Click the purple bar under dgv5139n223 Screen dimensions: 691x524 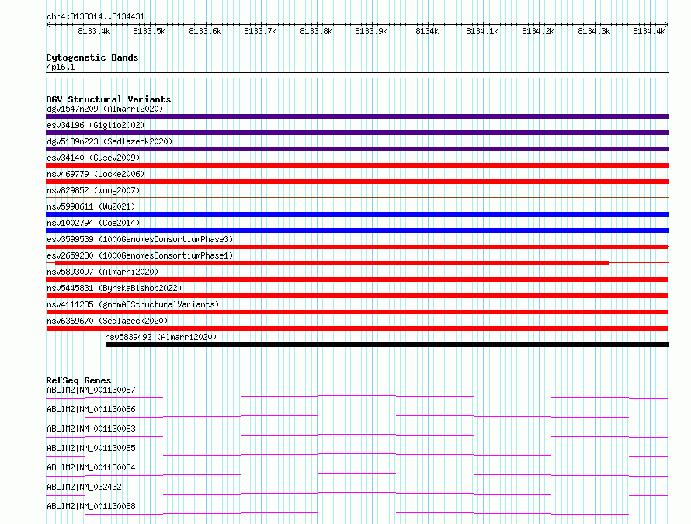(x=357, y=149)
